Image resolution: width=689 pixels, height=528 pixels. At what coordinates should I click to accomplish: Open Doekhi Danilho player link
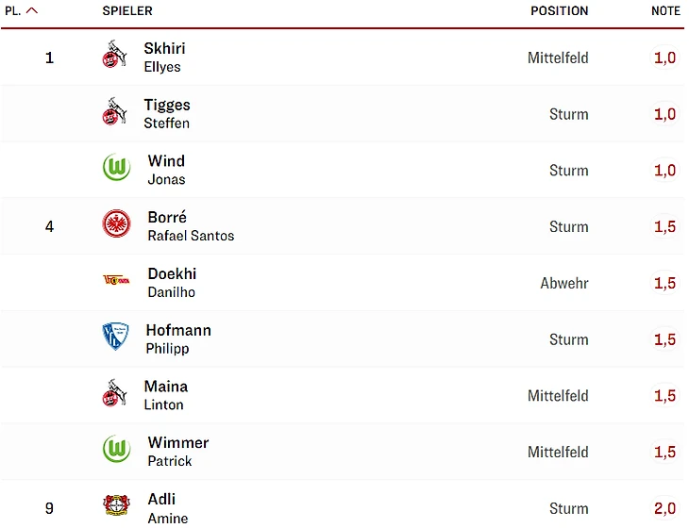coord(172,282)
